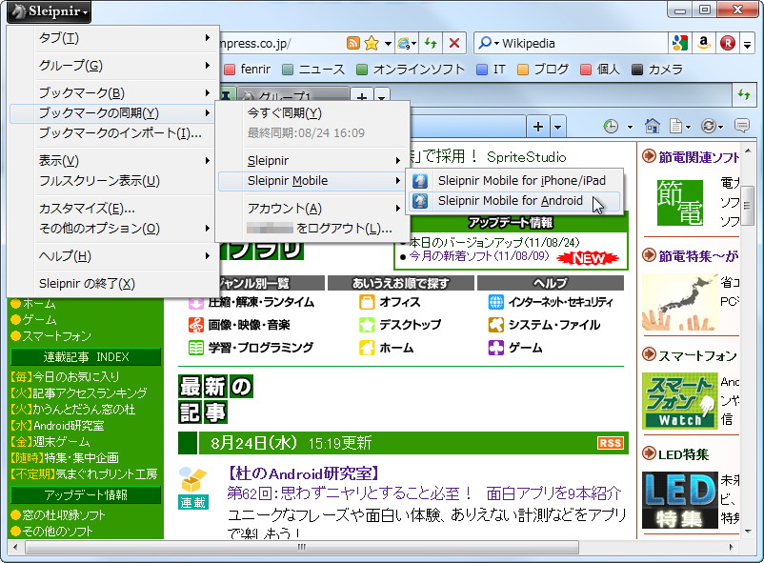Open page actions via the document icon
The height and width of the screenshot is (563, 764).
tap(677, 127)
